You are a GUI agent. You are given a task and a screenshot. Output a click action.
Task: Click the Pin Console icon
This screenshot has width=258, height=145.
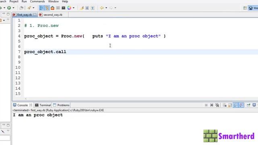click(248, 105)
